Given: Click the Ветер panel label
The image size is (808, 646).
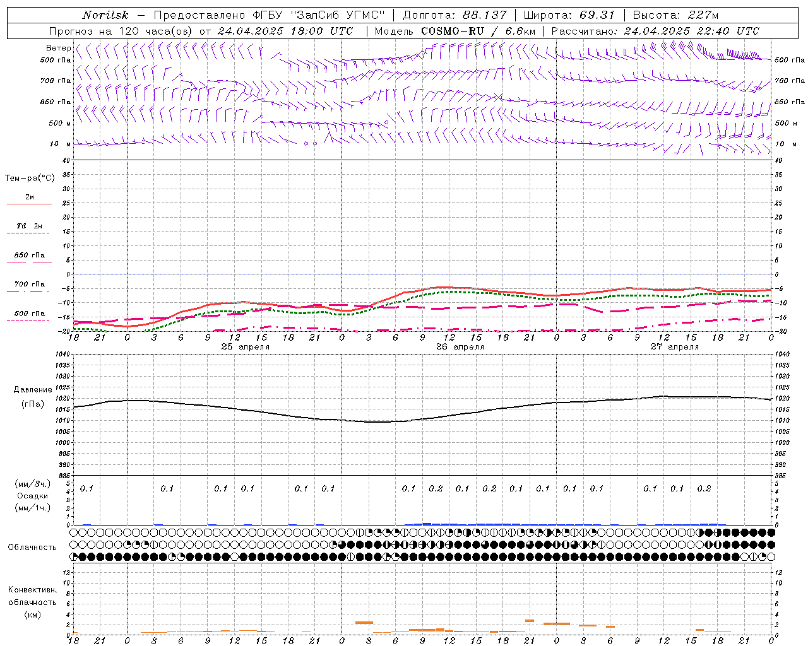Looking at the screenshot, I should (58, 48).
